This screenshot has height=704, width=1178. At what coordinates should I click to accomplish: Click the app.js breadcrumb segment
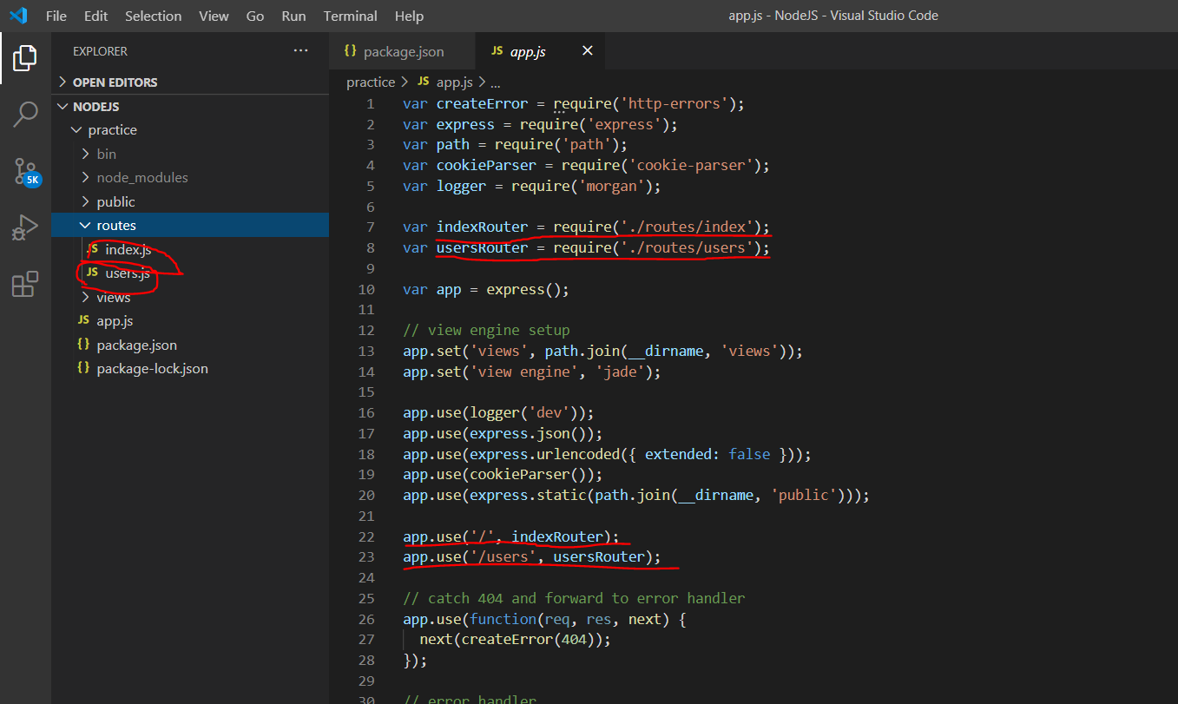pos(454,82)
